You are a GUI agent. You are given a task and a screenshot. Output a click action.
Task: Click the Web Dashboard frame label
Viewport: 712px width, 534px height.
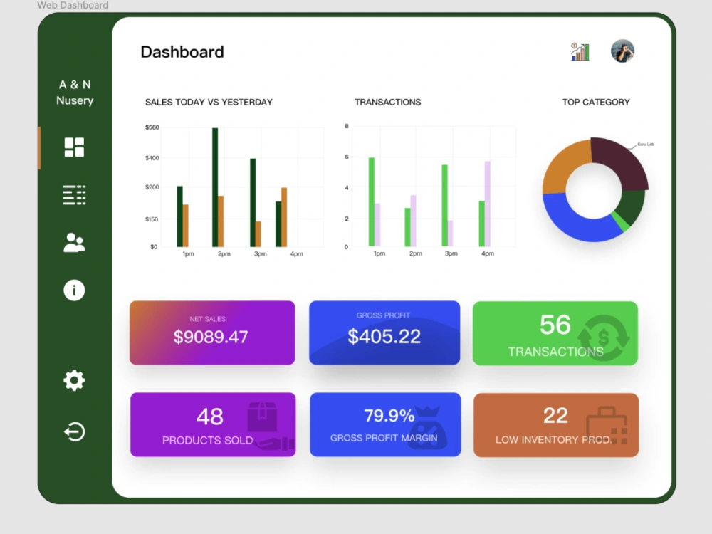click(x=73, y=5)
